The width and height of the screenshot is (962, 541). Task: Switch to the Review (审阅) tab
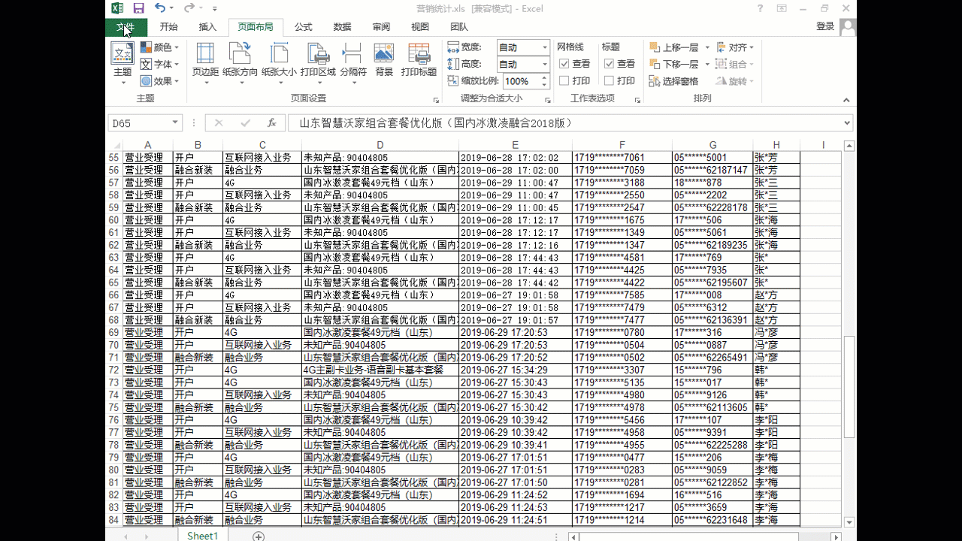(381, 27)
